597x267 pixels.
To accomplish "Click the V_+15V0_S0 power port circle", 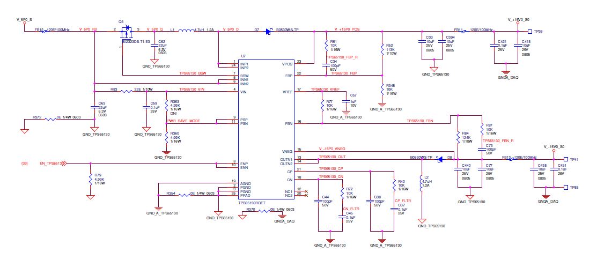I will coord(518,23).
